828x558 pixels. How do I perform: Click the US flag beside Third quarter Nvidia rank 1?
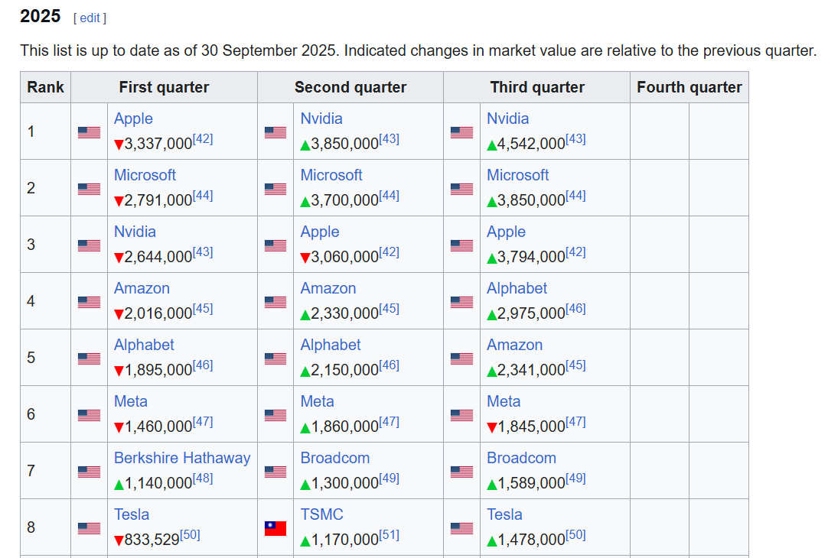click(x=461, y=132)
